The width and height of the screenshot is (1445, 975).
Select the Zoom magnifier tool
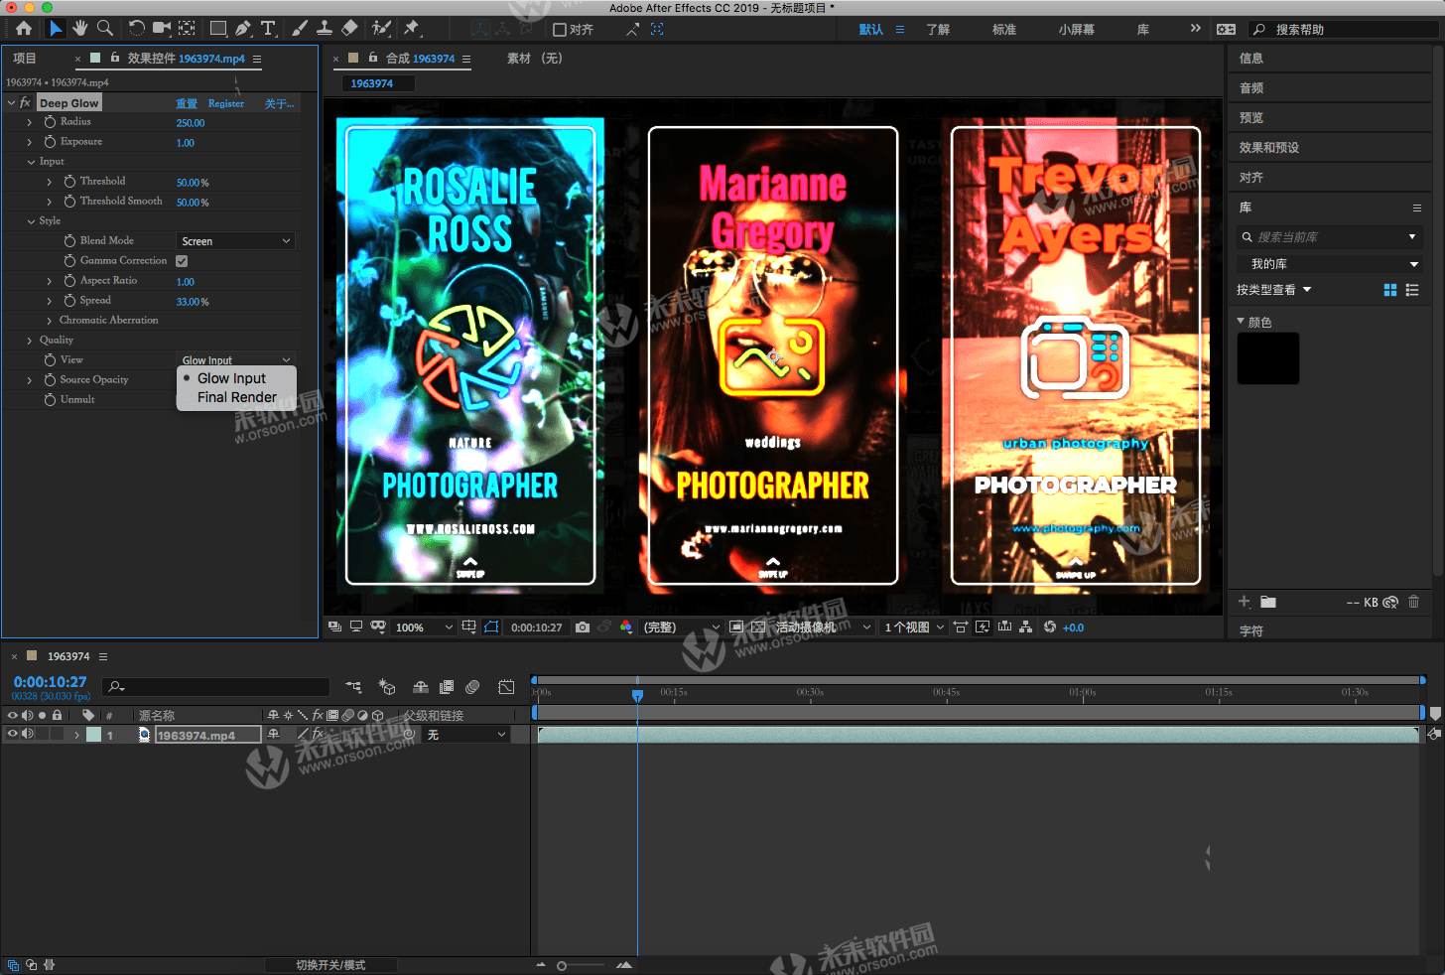(x=105, y=29)
